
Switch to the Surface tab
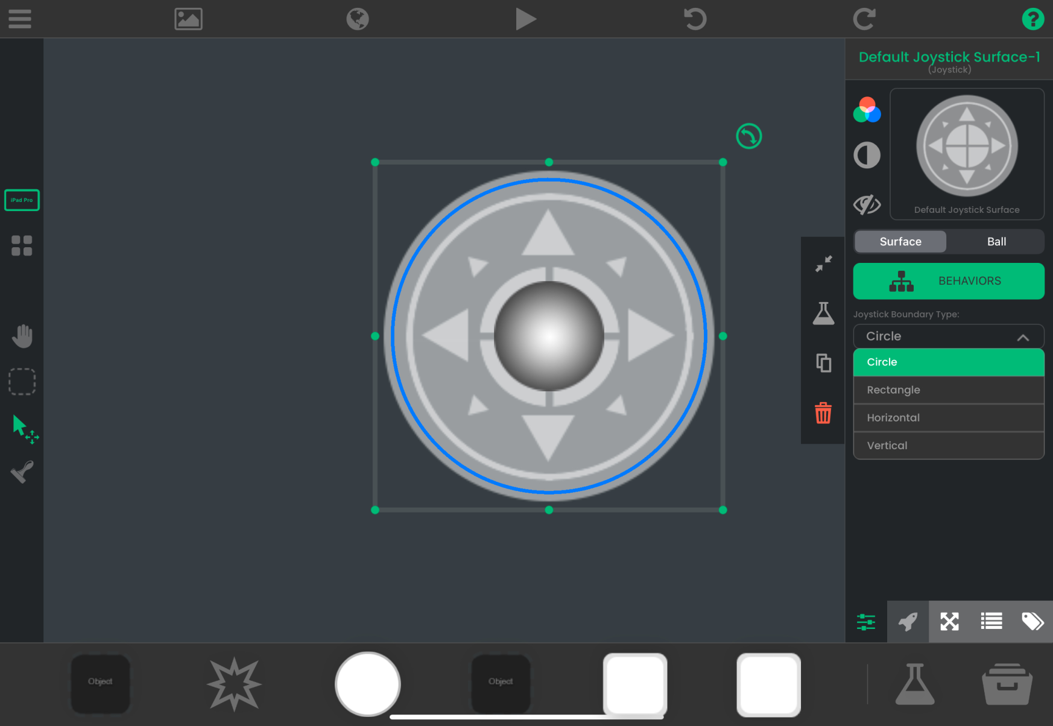tap(900, 242)
